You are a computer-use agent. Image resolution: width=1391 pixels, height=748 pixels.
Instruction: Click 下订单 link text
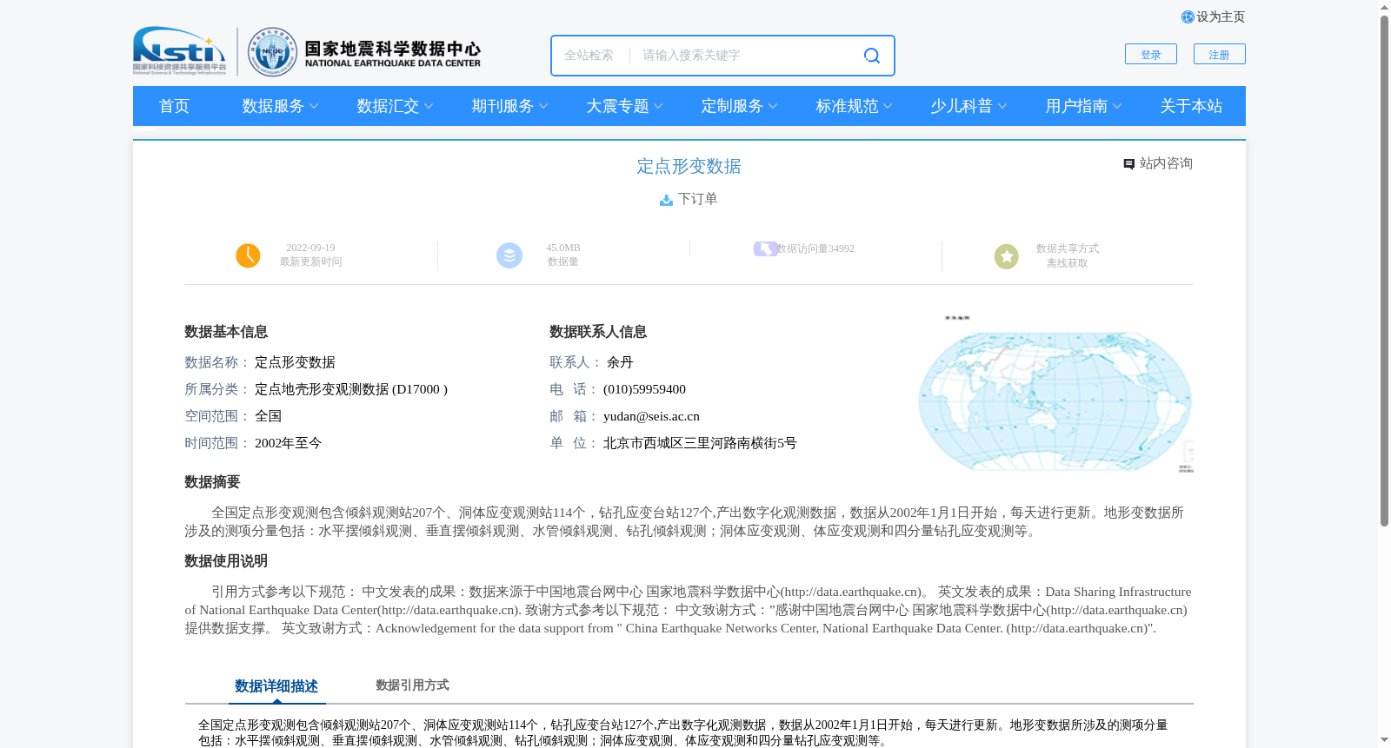click(698, 199)
